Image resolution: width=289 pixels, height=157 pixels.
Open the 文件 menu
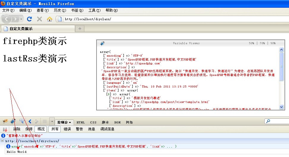click(x=8, y=10)
